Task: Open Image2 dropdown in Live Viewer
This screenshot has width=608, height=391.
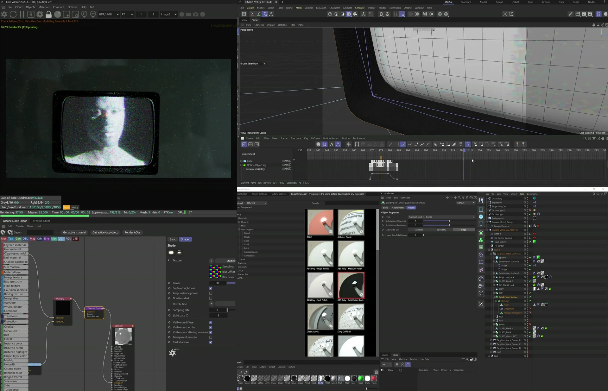Action: coord(168,14)
